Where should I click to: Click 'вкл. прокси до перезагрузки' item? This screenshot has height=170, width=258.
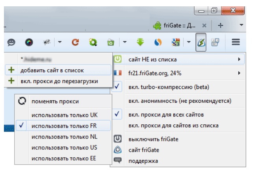click(58, 81)
